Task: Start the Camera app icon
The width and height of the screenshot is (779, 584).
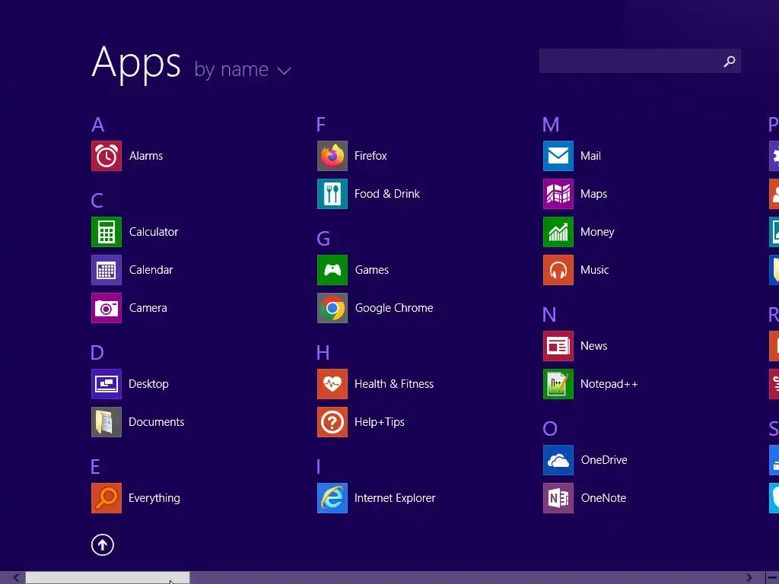Action: click(x=107, y=308)
